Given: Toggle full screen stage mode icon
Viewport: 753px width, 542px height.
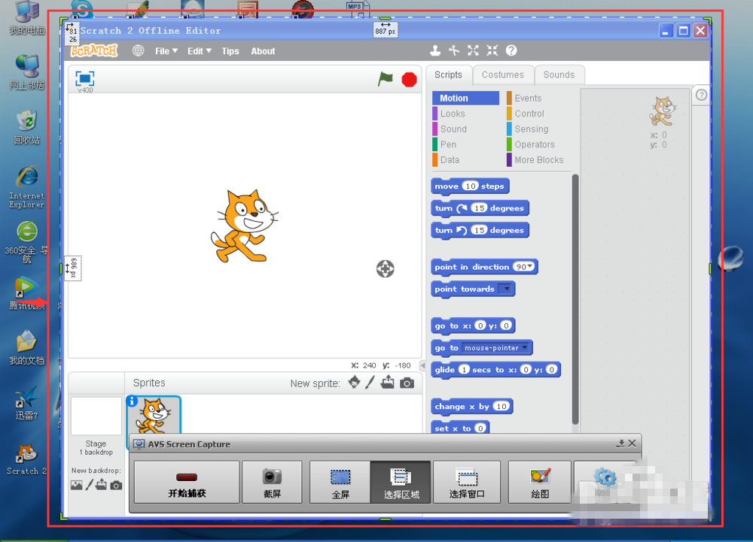Looking at the screenshot, I should pos(85,79).
